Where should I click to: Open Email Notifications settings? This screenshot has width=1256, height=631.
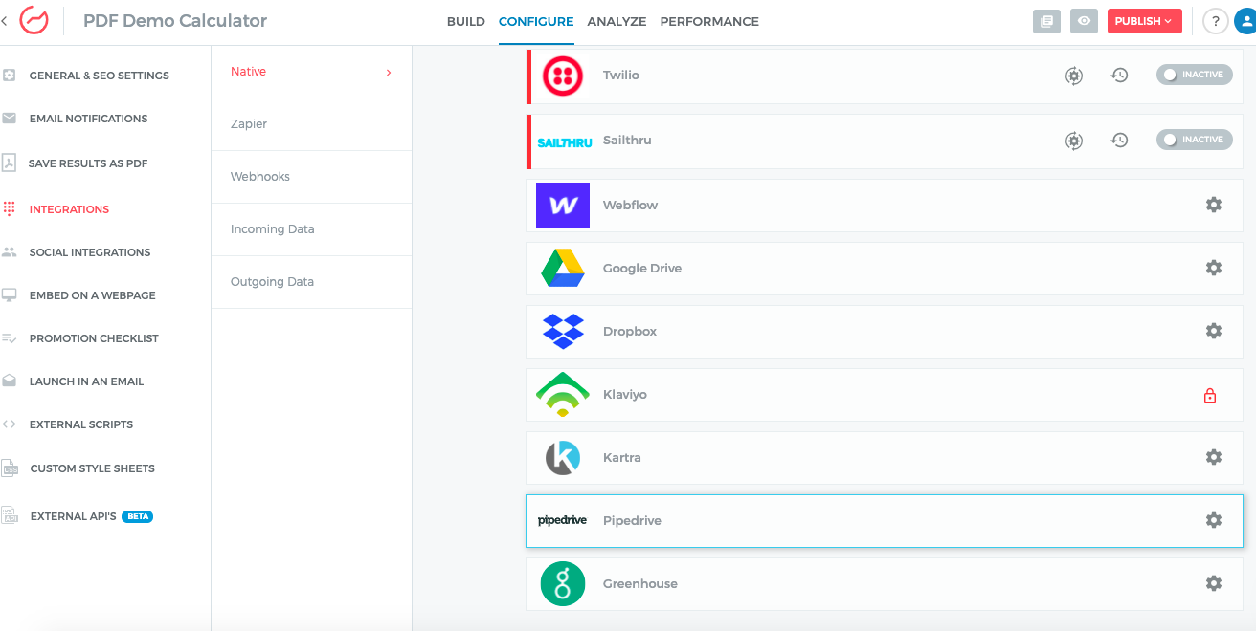coord(88,119)
